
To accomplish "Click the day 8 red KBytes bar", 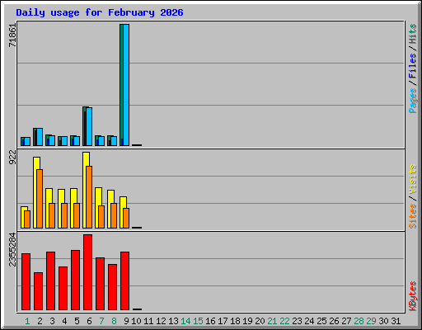I will (x=112, y=287).
